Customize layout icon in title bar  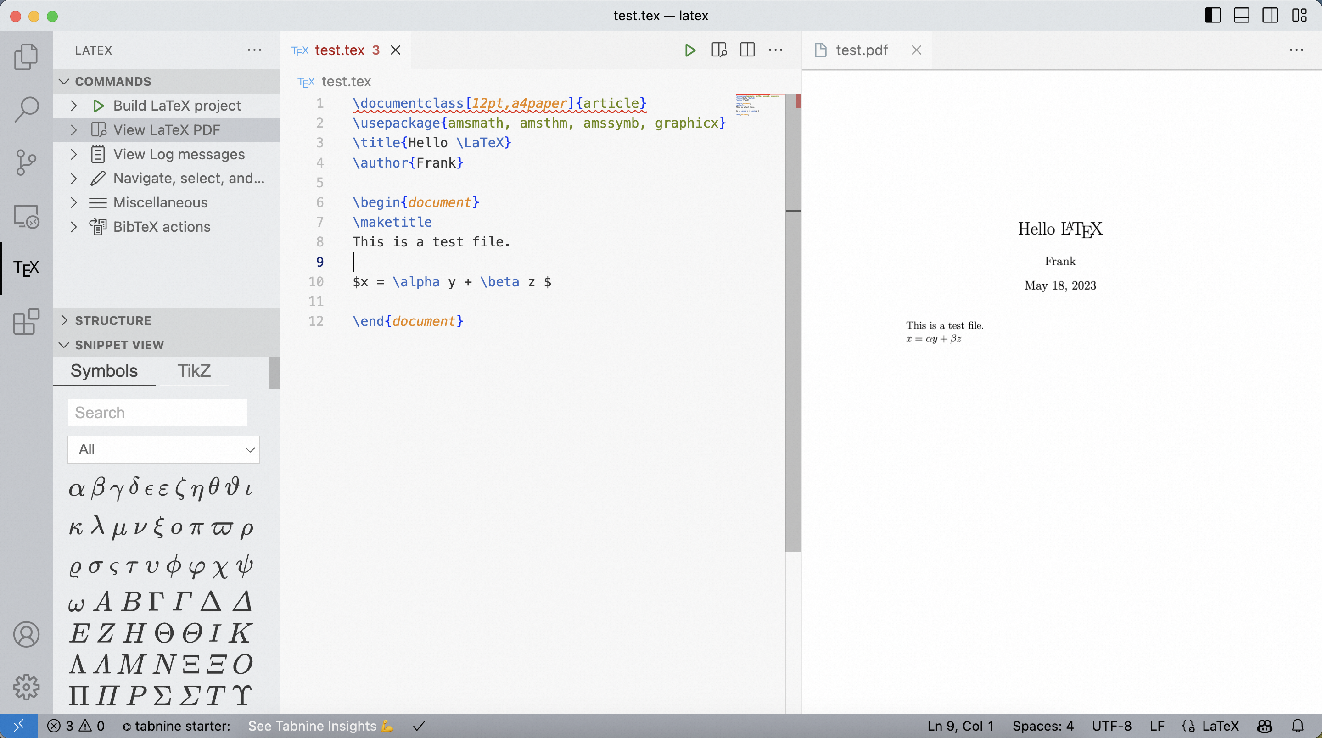coord(1300,16)
